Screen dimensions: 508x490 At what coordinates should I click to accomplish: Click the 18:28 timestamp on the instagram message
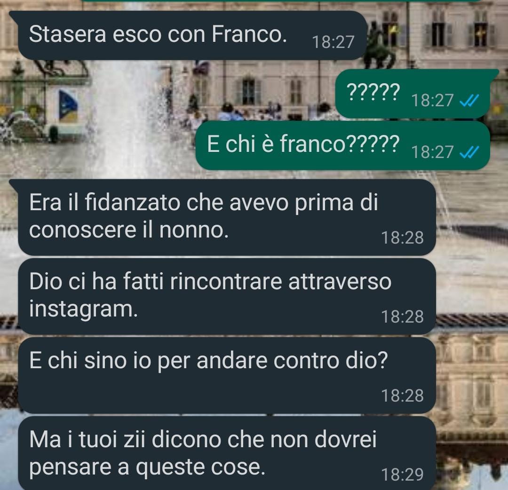402,317
